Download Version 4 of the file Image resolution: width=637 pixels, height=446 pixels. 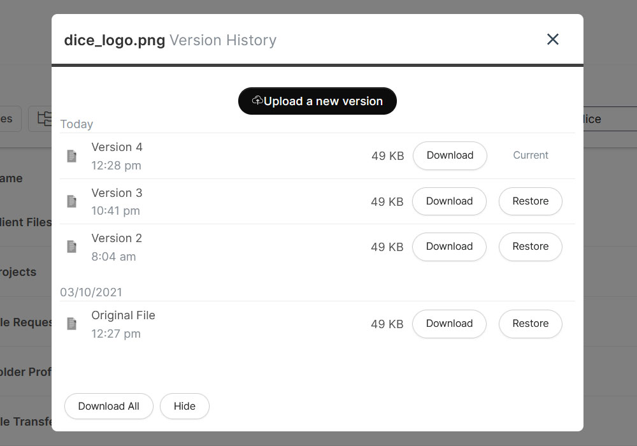(x=450, y=155)
